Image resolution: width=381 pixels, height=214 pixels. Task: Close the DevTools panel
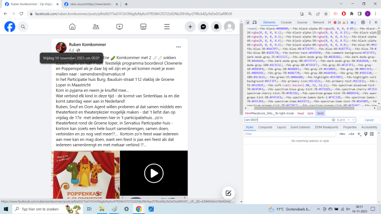(x=376, y=22)
